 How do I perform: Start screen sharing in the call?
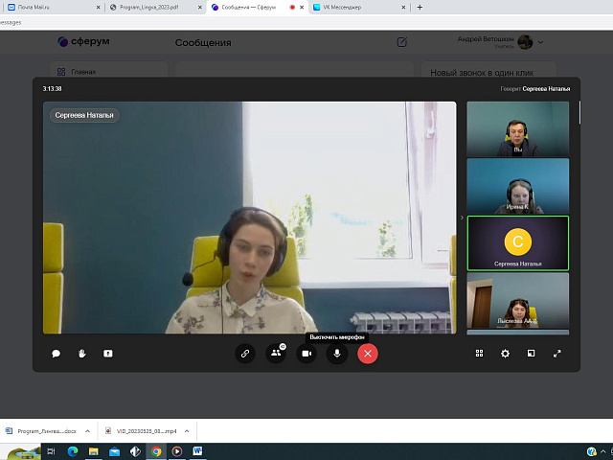pyautogui.click(x=108, y=354)
